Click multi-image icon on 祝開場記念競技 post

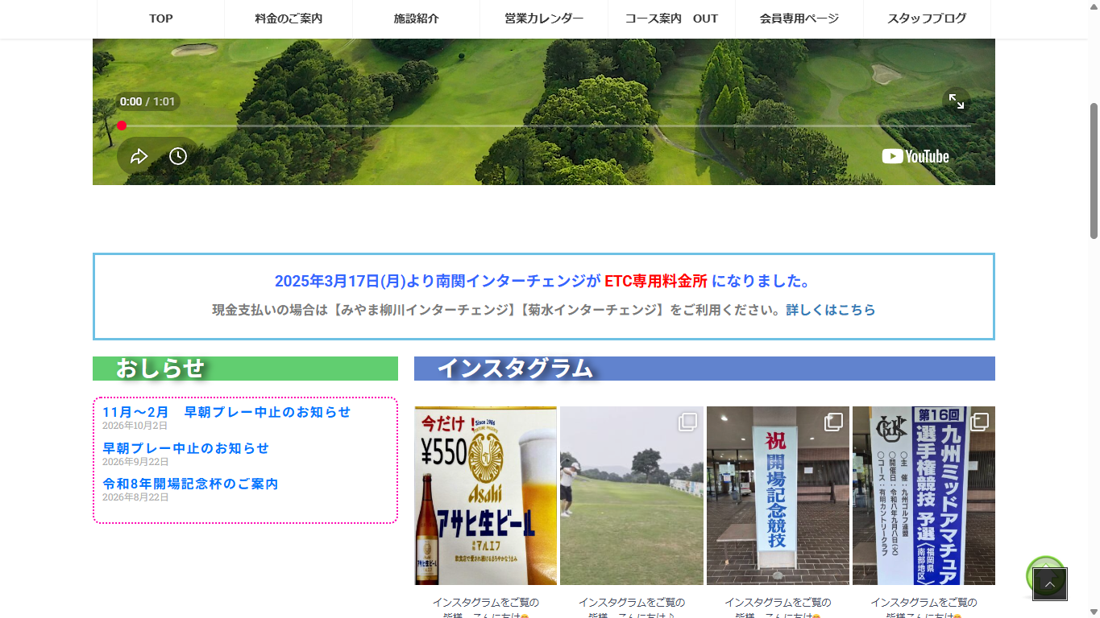(833, 422)
